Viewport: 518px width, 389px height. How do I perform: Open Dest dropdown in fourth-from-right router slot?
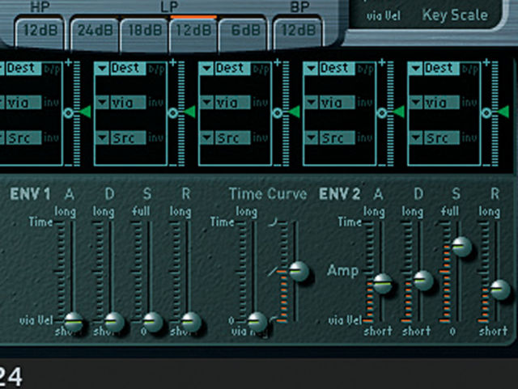pyautogui.click(x=121, y=69)
